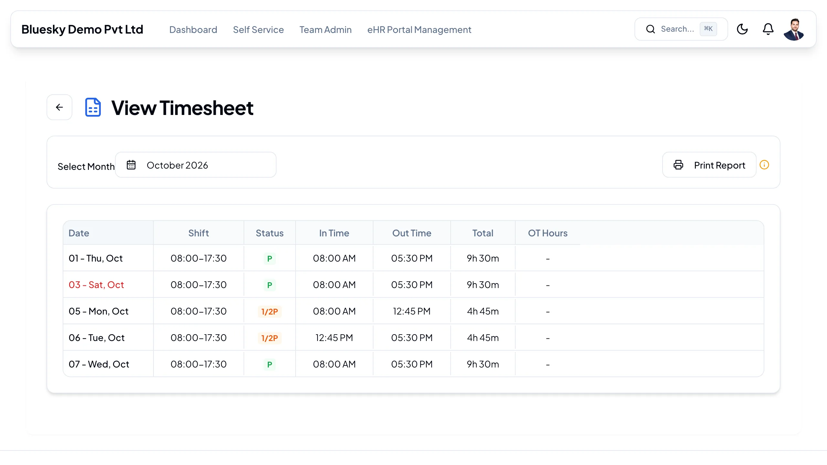827x465 pixels.
Task: Click the 1/2P status badge for 06 Oct
Action: click(x=270, y=338)
